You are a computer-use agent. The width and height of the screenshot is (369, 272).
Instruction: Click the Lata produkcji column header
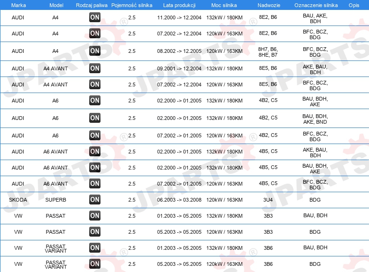179,5
